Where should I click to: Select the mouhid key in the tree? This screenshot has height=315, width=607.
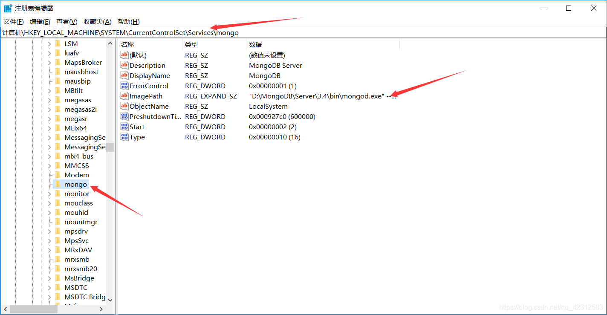tap(76, 212)
